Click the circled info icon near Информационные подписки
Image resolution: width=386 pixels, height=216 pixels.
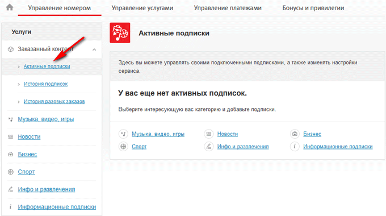click(295, 147)
